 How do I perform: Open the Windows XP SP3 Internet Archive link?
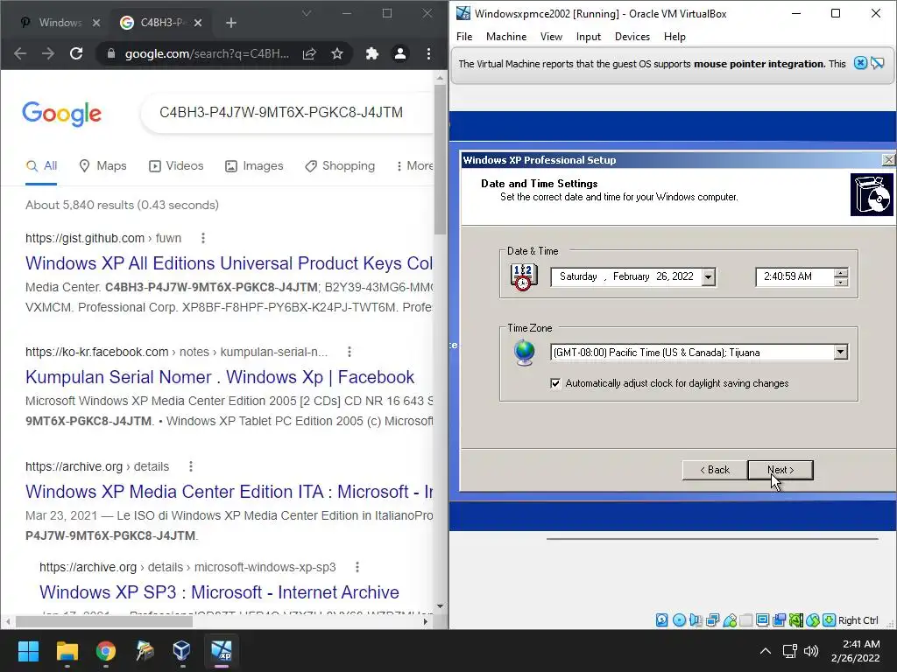point(219,592)
